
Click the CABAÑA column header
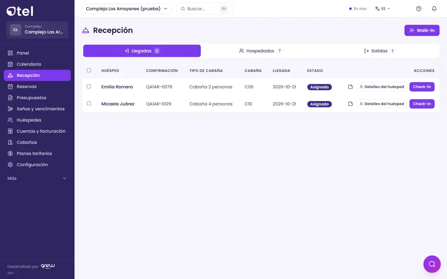click(x=253, y=71)
